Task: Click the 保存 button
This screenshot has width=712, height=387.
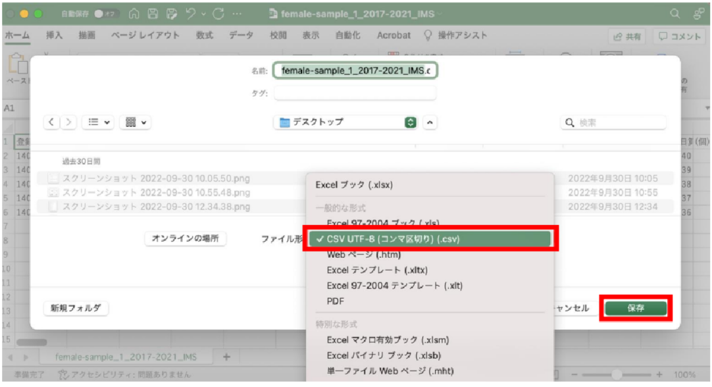Action: coord(636,308)
